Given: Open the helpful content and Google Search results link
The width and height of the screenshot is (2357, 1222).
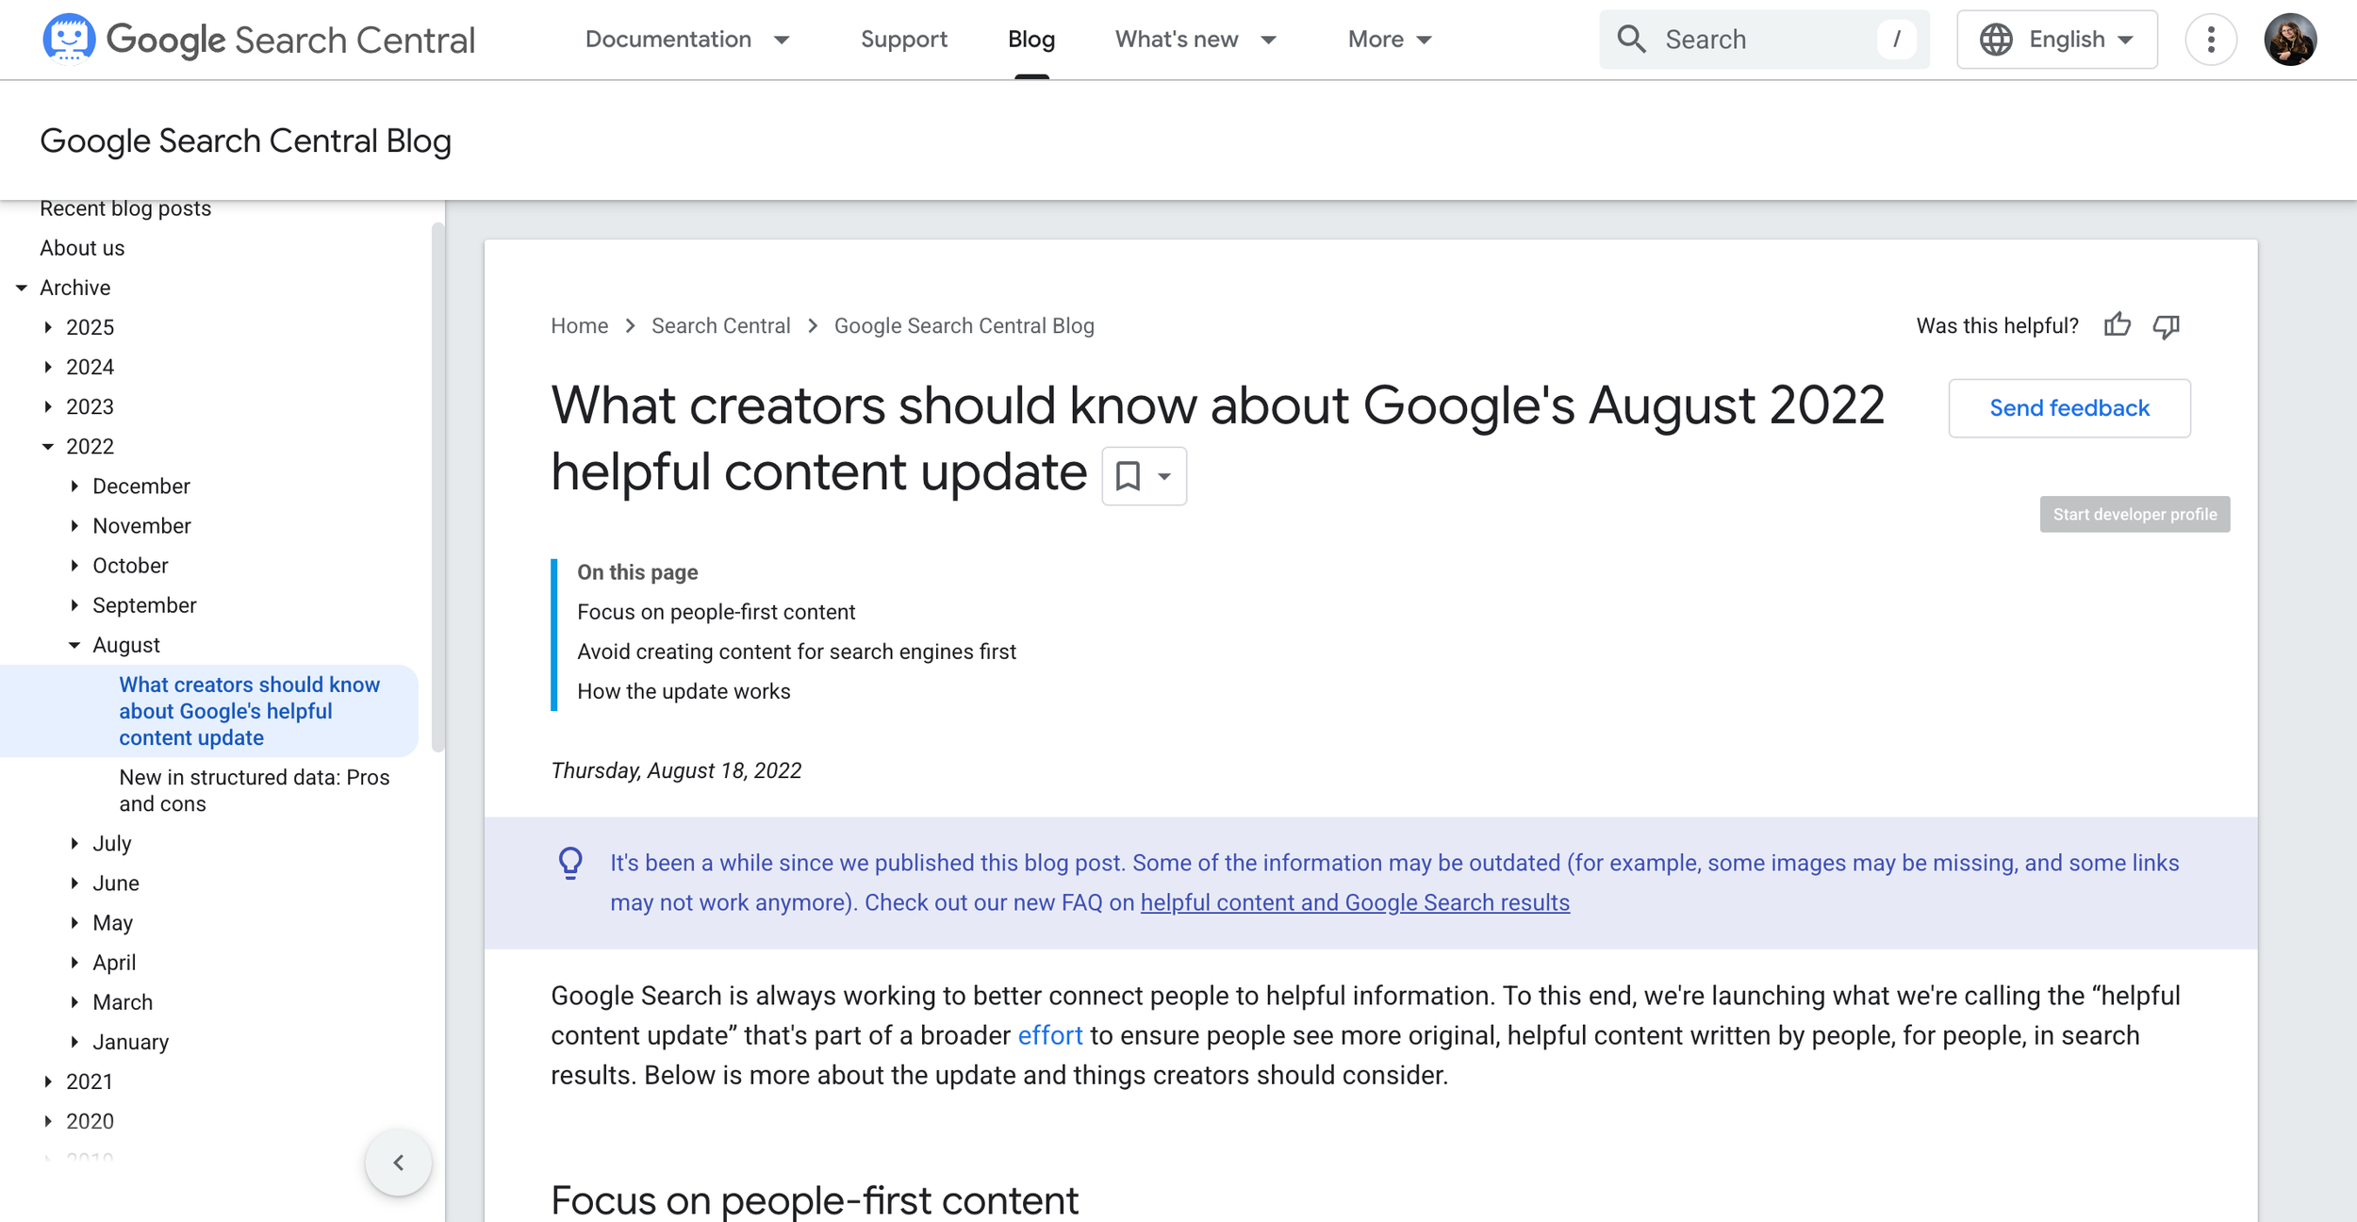Looking at the screenshot, I should [1354, 902].
